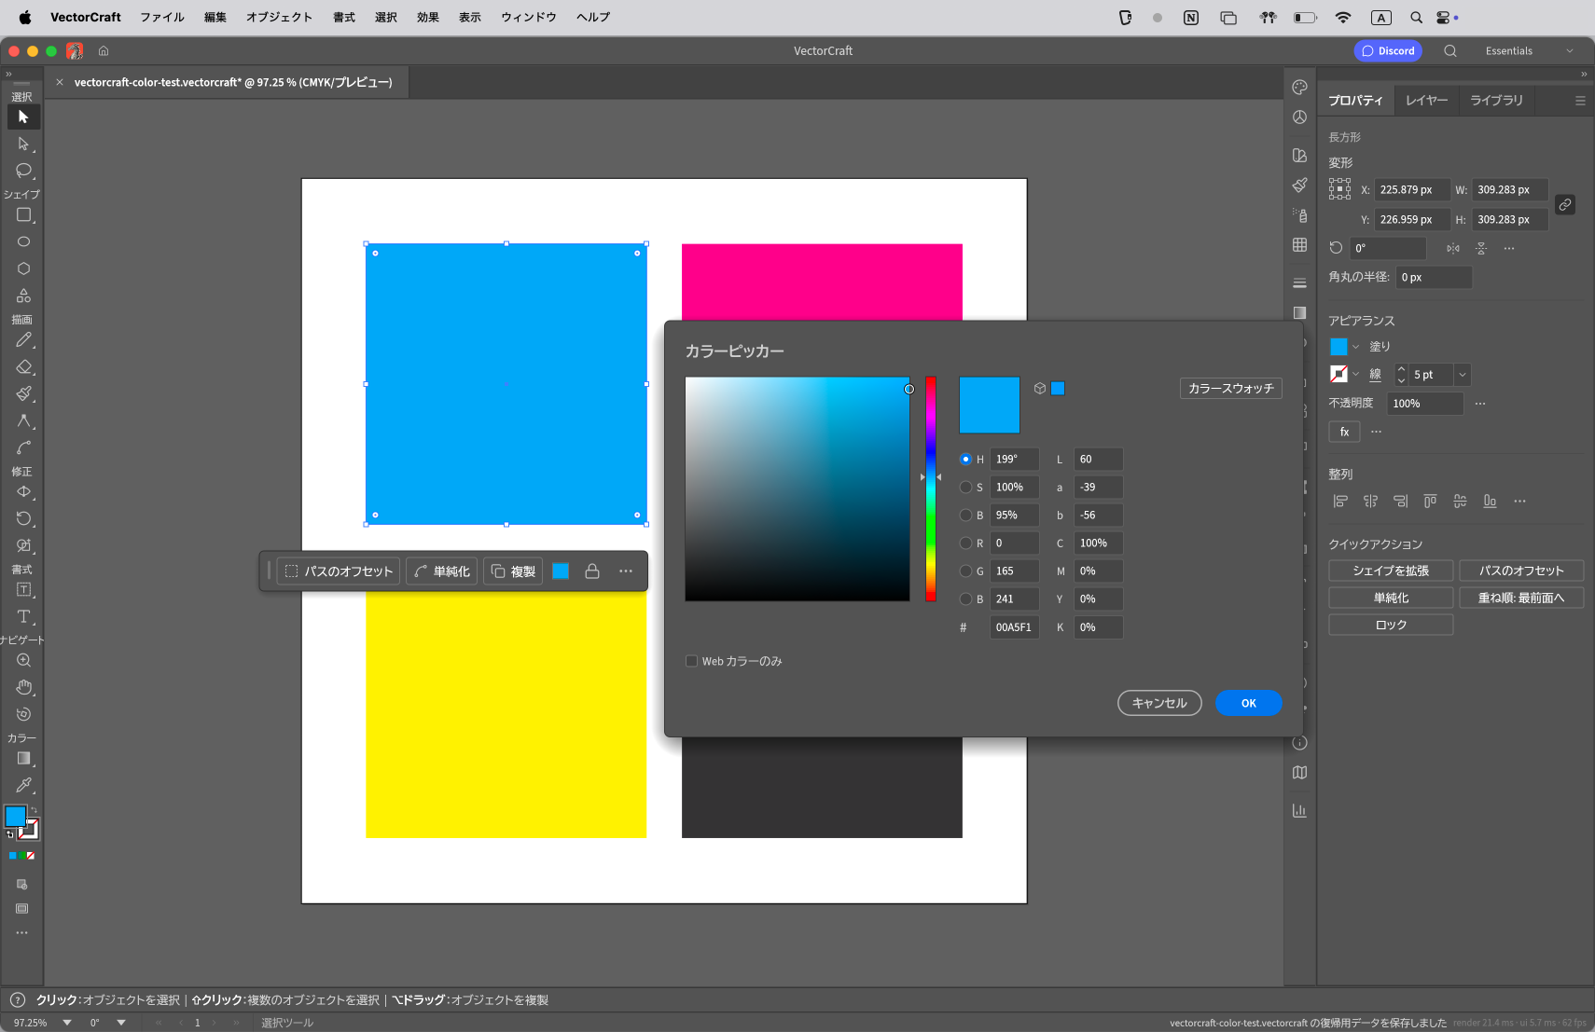This screenshot has height=1032, width=1595.
Task: Pick the Ellipse shape tool
Action: (x=23, y=241)
